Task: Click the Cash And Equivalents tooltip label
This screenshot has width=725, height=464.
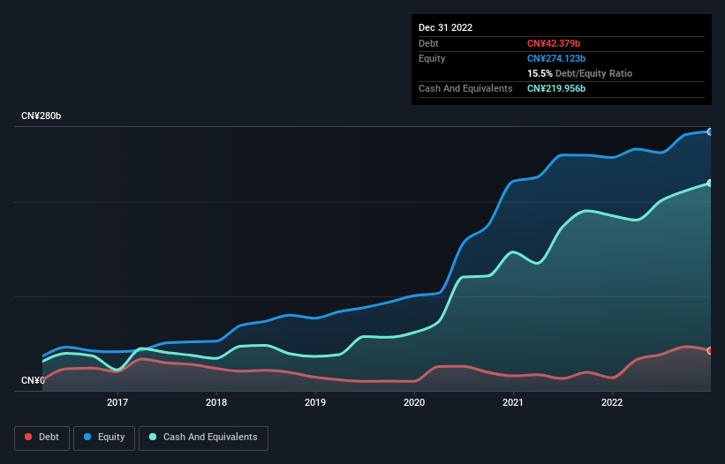Action: (x=465, y=88)
